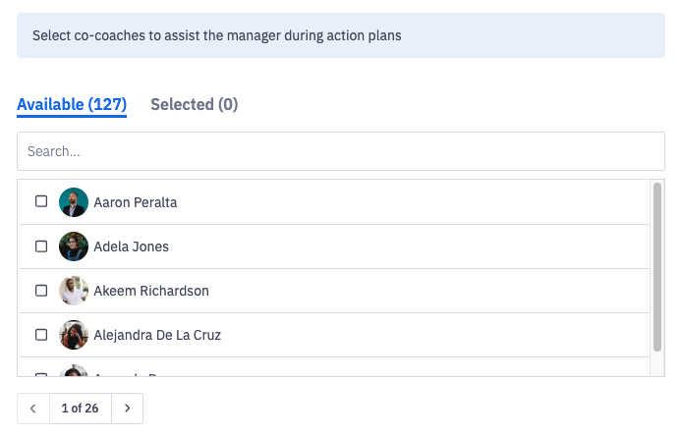Tick the Alejandra De La Cruz checkbox
Screen dimensions: 682x437
pos(41,335)
